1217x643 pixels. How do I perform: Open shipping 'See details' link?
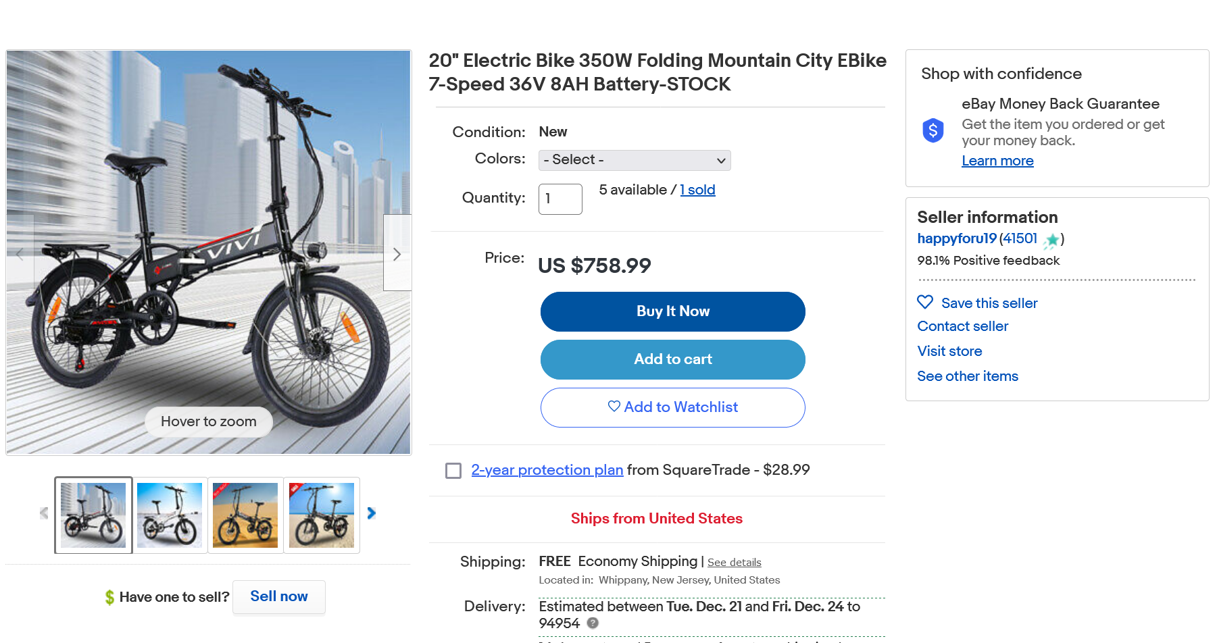point(734,562)
